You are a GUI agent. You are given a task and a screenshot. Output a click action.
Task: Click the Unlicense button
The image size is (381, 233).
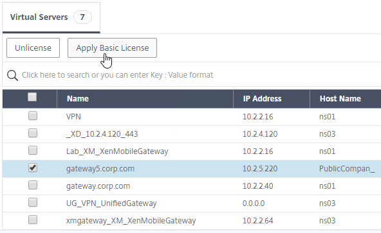[33, 47]
